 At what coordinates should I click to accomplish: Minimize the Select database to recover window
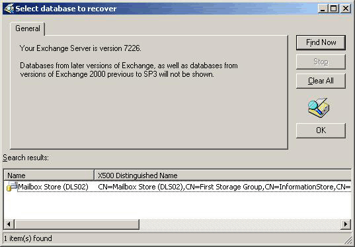[x=323, y=9]
